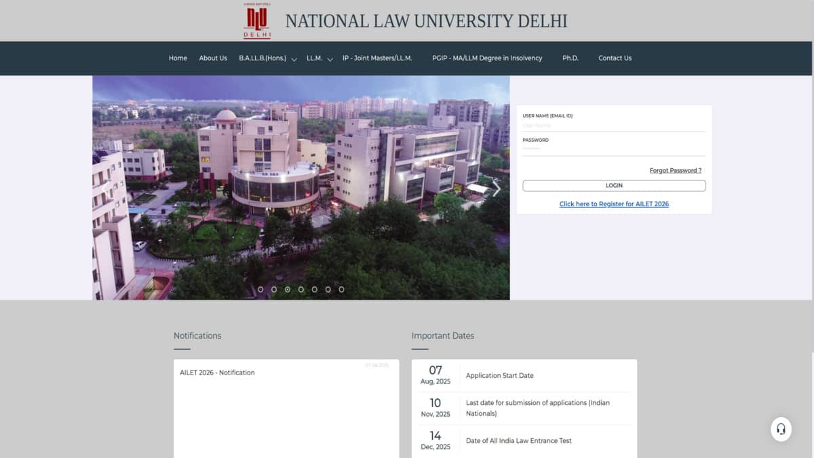
Task: Open the About Us page
Action: (x=213, y=58)
